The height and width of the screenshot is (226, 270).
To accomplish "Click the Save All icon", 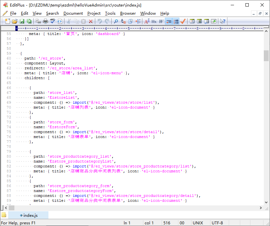I will 29,21.
